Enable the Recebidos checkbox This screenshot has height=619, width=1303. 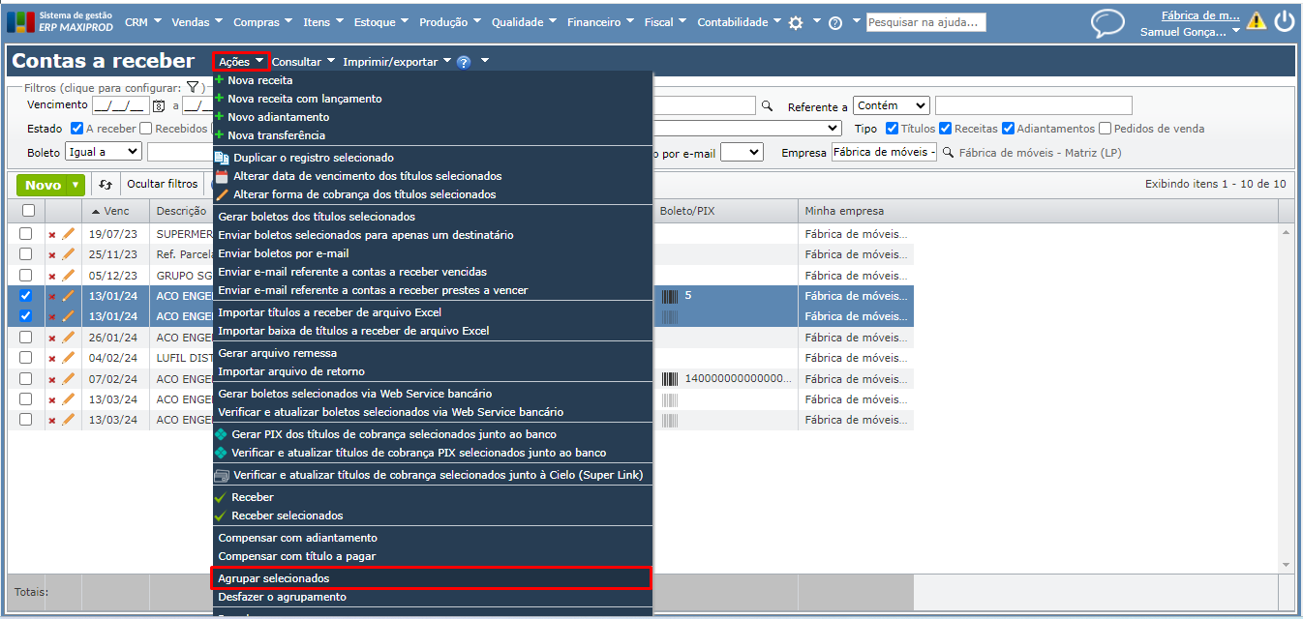(146, 129)
